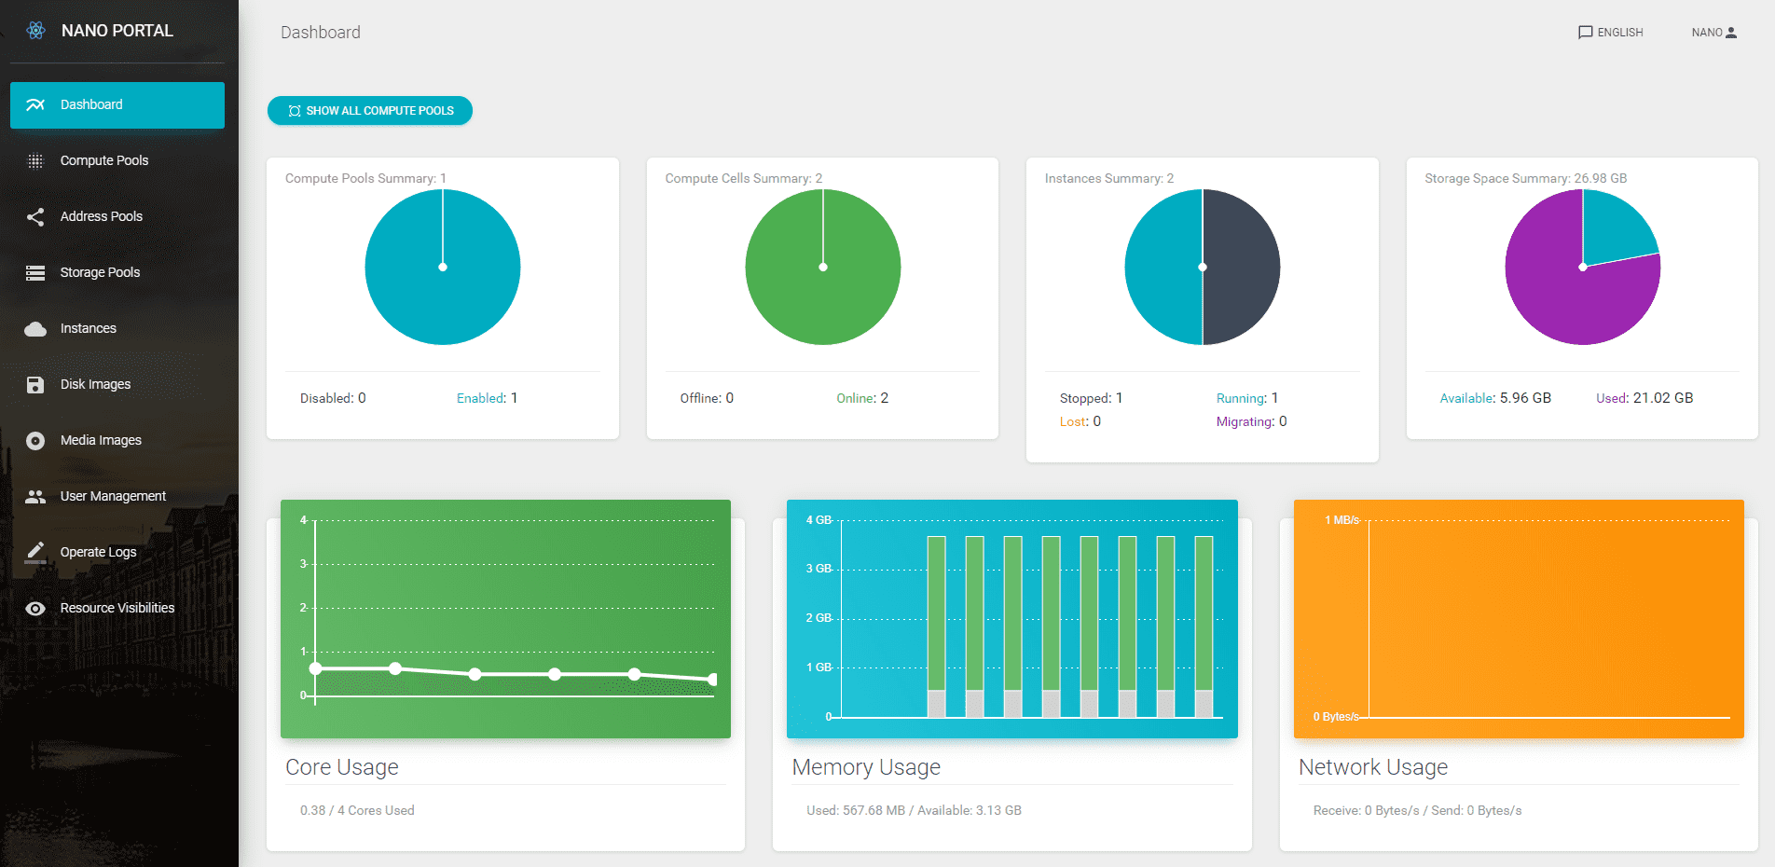
Task: Click the purple Used storage pie slice
Action: (x=1566, y=298)
